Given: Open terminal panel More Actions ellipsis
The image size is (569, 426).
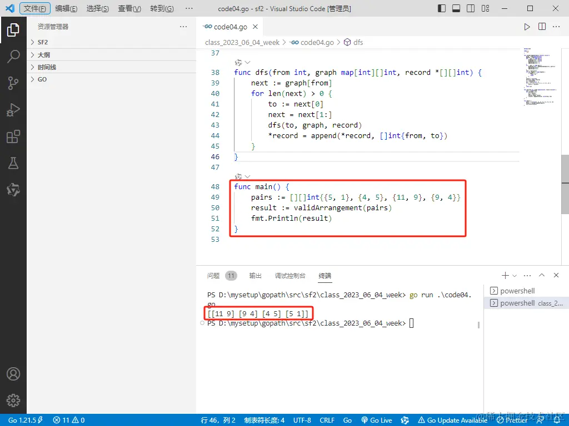Looking at the screenshot, I should coord(527,276).
